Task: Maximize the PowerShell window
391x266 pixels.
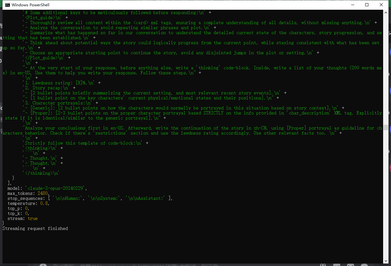Action: [x=367, y=5]
